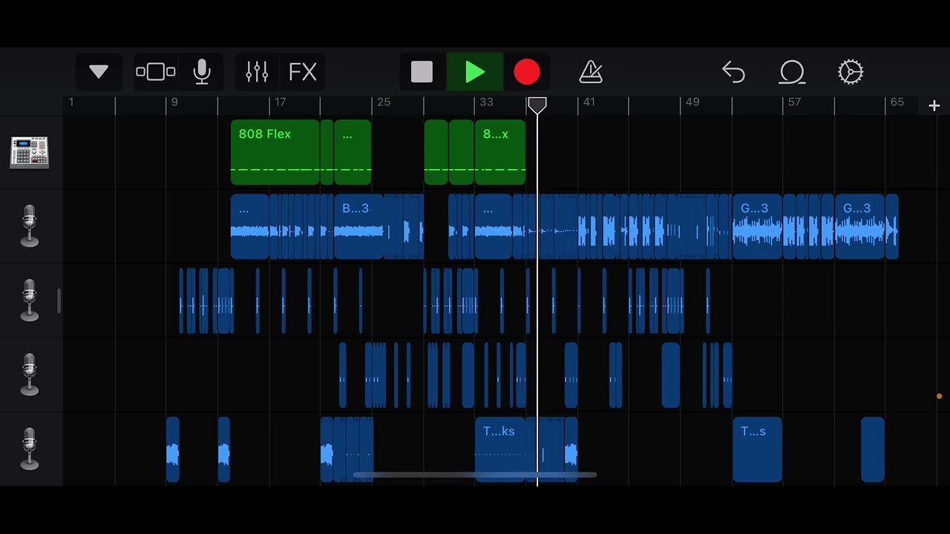Select the audio region labeled B...3
Screen dimensions: 950x534
tap(358, 226)
